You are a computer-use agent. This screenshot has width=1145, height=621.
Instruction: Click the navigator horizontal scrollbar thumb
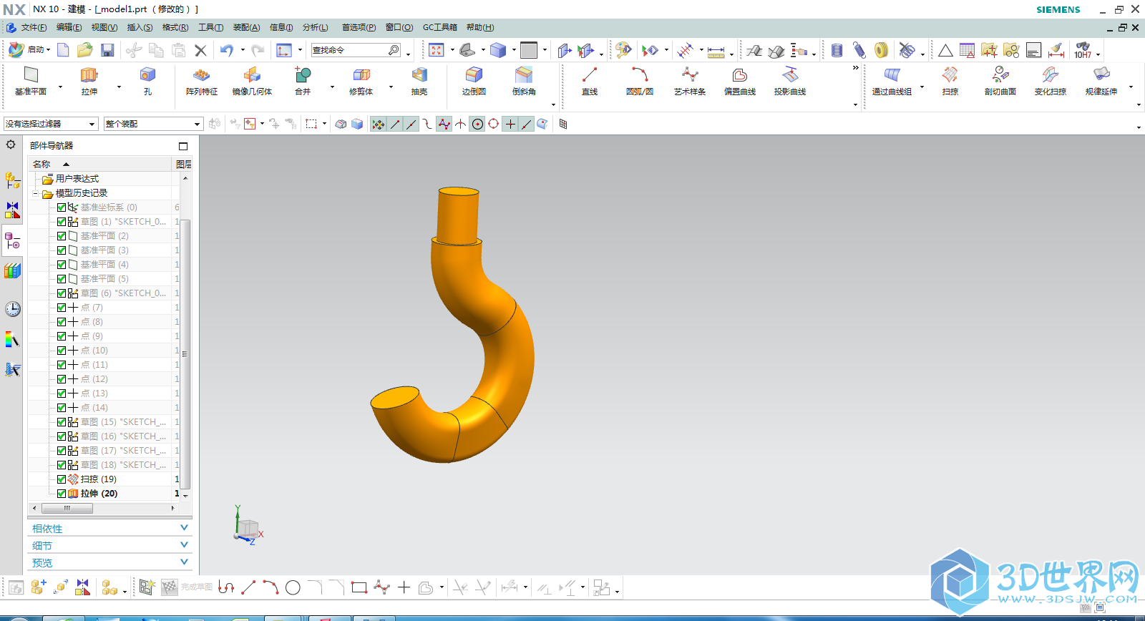click(67, 508)
